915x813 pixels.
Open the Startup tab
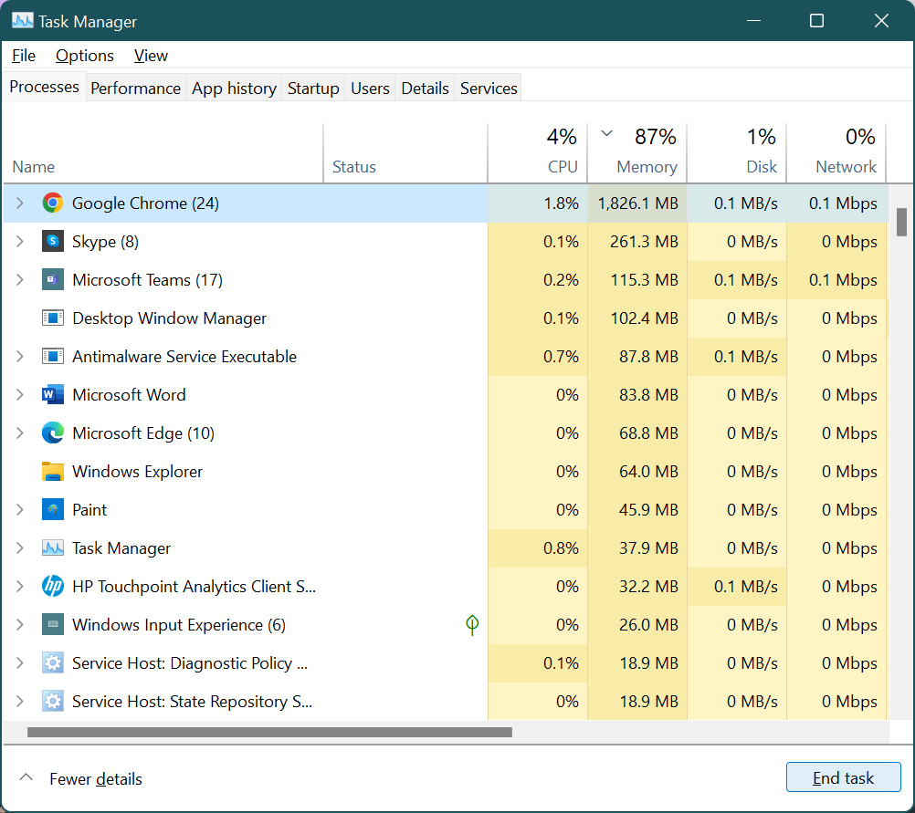[313, 89]
